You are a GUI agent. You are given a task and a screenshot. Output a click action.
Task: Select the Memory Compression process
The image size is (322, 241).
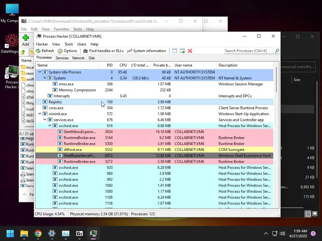154,90
